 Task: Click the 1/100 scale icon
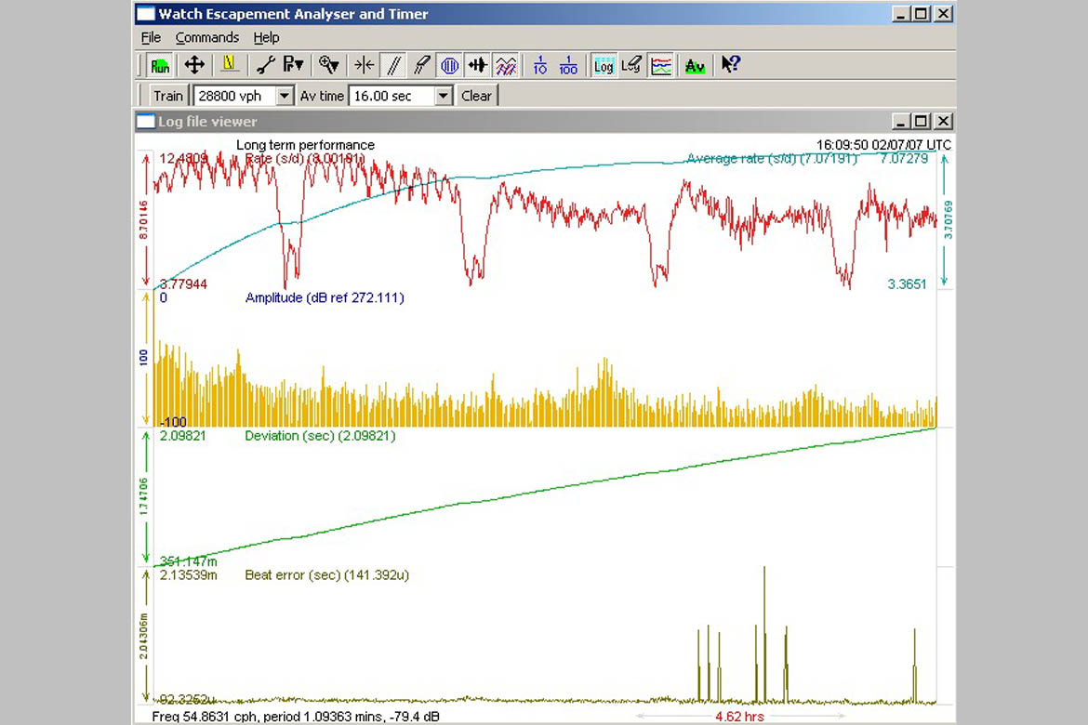coord(568,65)
